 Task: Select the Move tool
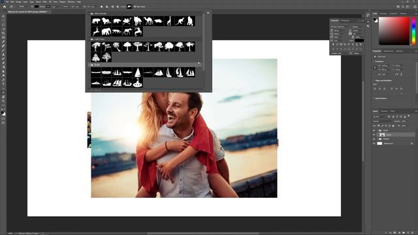3,16
